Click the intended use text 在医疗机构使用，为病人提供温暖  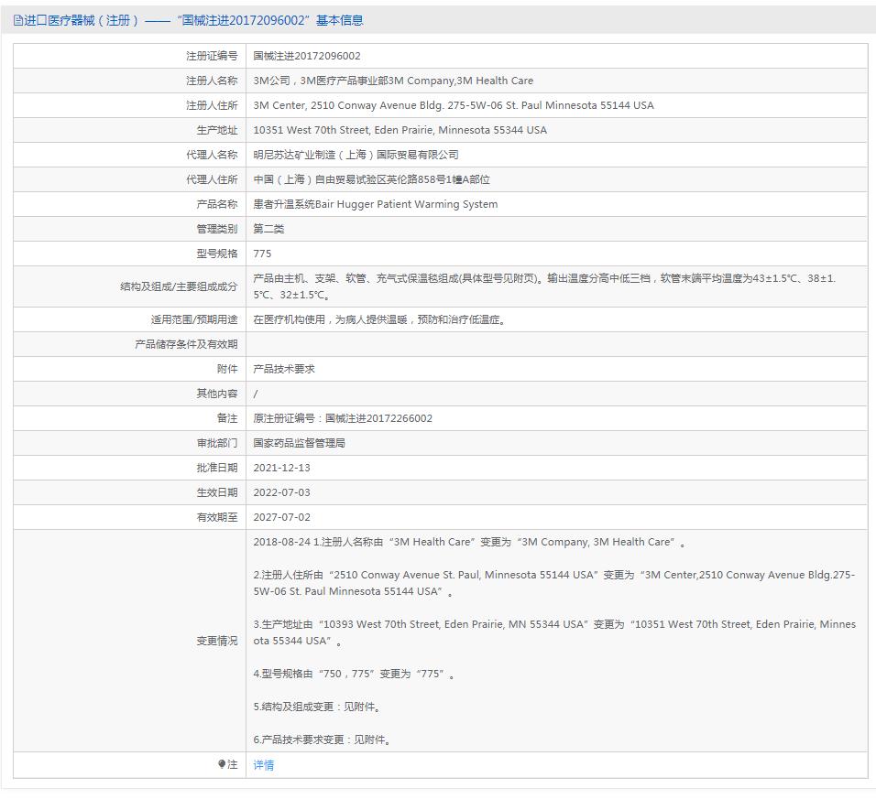point(378,319)
